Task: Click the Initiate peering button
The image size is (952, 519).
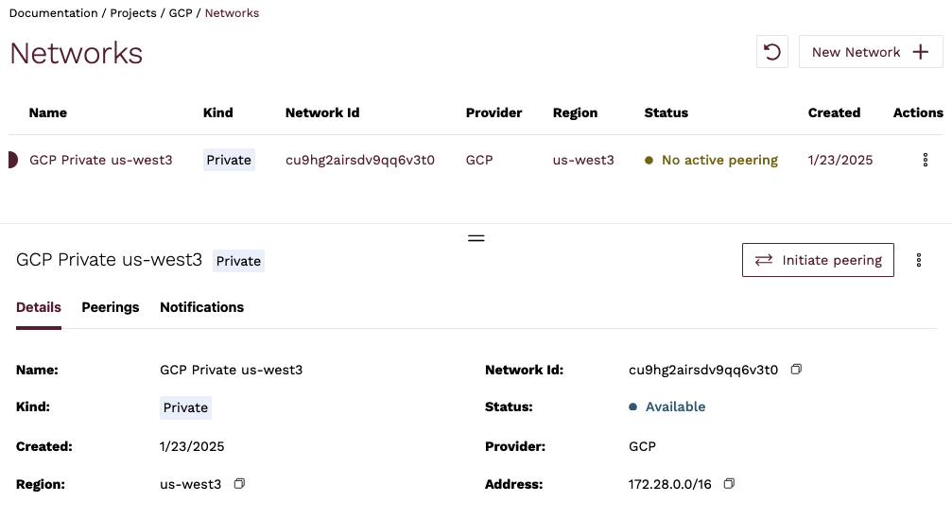Action: click(818, 260)
